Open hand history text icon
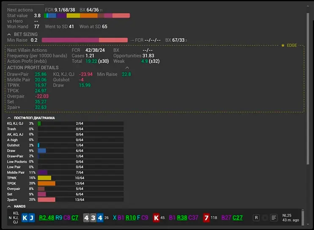 [274, 218]
